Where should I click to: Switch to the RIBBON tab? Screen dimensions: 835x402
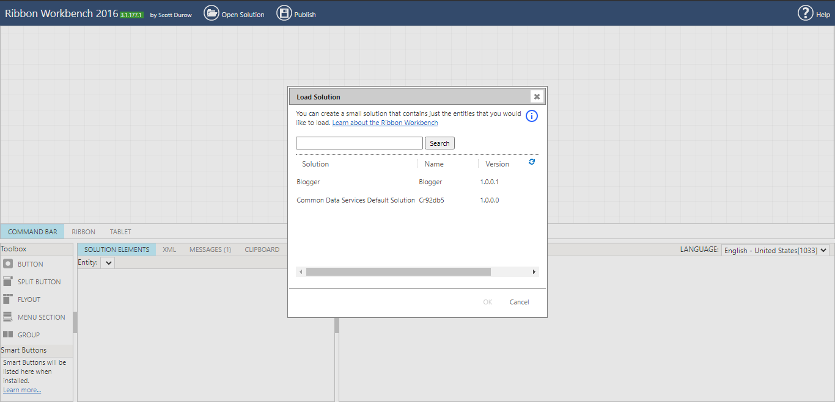pos(83,231)
